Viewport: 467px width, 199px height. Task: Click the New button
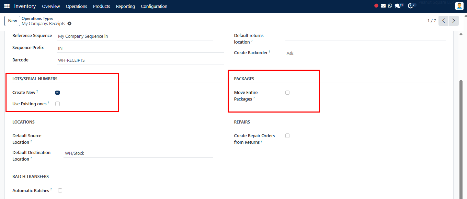[x=13, y=21]
